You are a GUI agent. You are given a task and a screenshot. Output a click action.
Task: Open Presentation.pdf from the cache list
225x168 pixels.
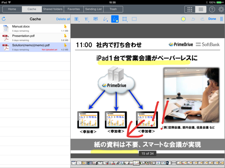(x=35, y=38)
